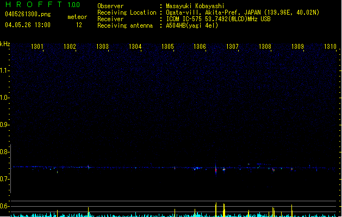The height and width of the screenshot is (217, 342).
Task: Click the 0.6 frequency axis label
Action: [x=4, y=206]
